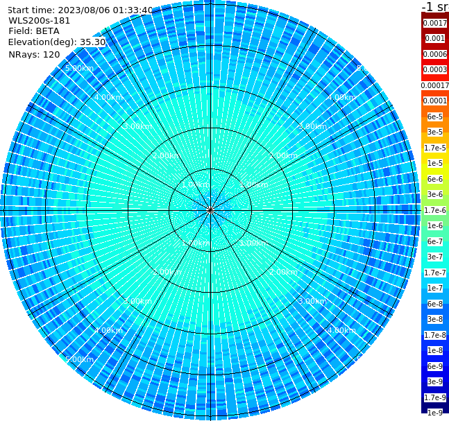Click the 1e-6 colorbar value
This screenshot has width=449, height=421.
[435, 225]
